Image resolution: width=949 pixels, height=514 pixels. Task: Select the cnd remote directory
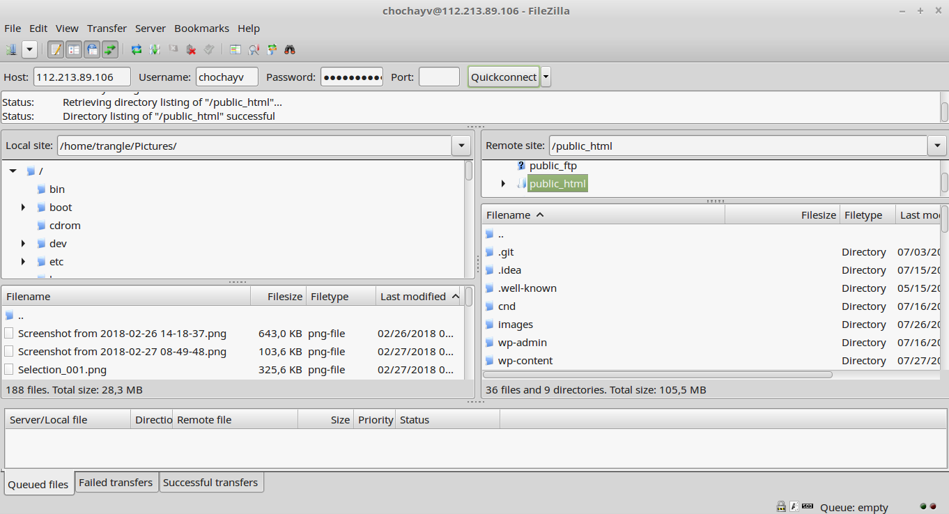click(x=711, y=306)
